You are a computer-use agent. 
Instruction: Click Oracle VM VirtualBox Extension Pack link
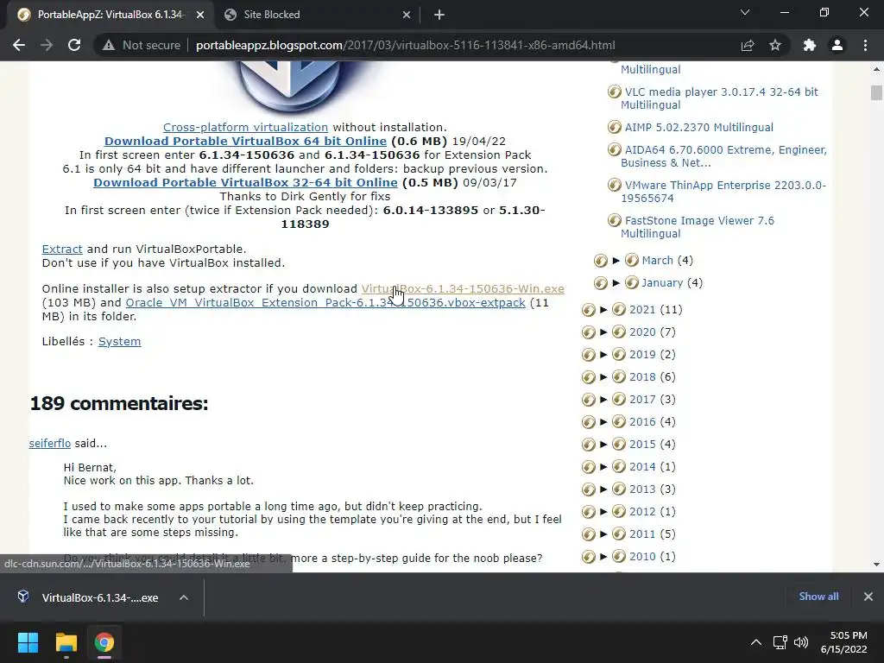point(325,303)
